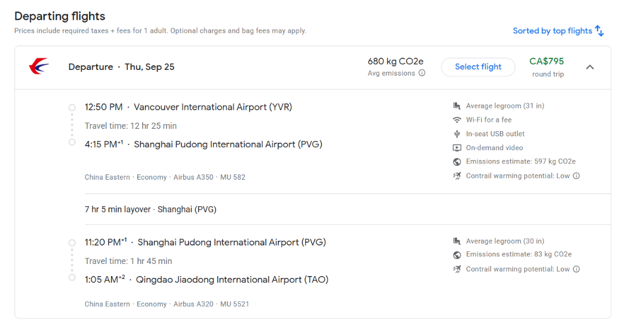Click the 30 in legroom seat icon
624x320 pixels.
point(457,241)
